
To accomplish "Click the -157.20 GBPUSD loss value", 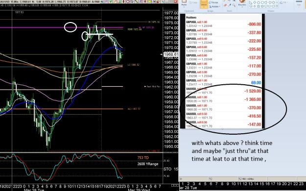I will [x=254, y=58].
